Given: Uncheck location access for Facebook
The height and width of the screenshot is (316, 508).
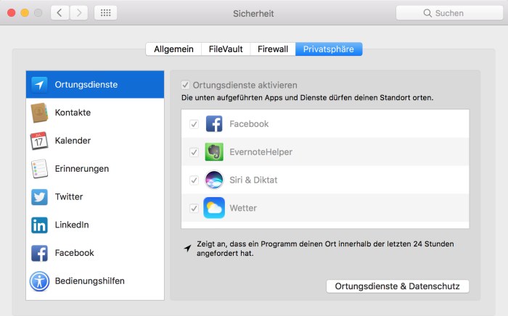Looking at the screenshot, I should coord(194,124).
